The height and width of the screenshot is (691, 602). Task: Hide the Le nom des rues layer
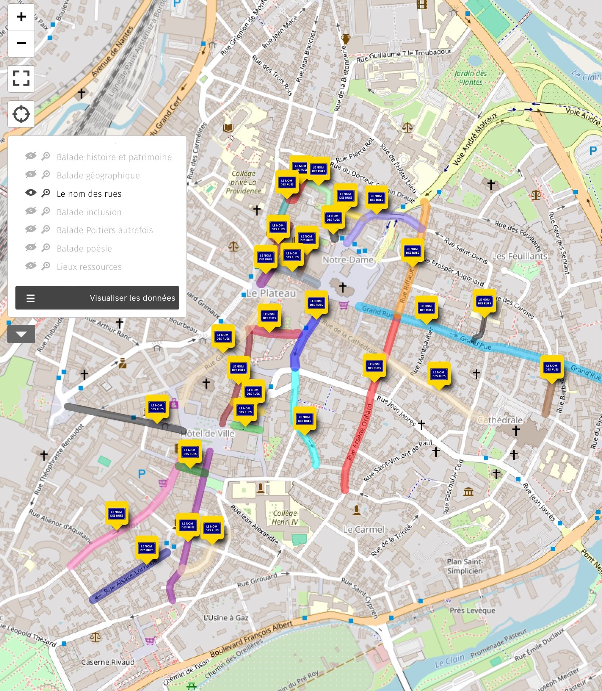pos(31,193)
